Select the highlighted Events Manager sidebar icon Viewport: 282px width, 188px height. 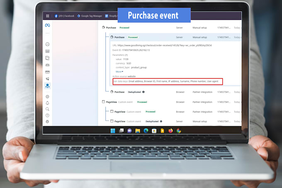click(x=47, y=86)
